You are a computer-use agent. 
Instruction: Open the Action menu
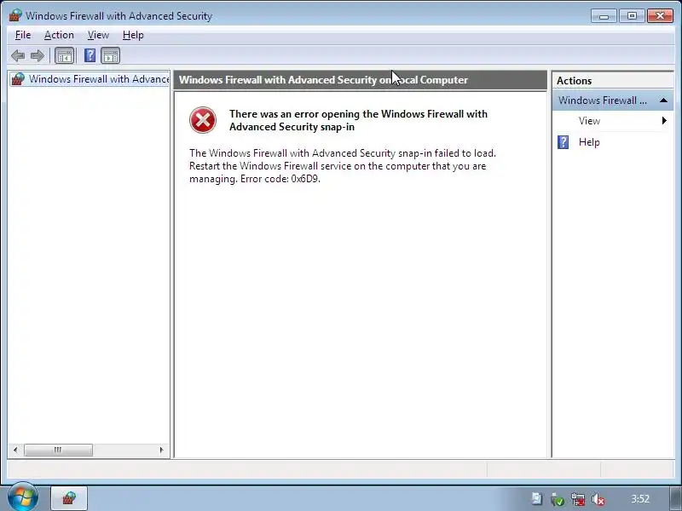59,35
